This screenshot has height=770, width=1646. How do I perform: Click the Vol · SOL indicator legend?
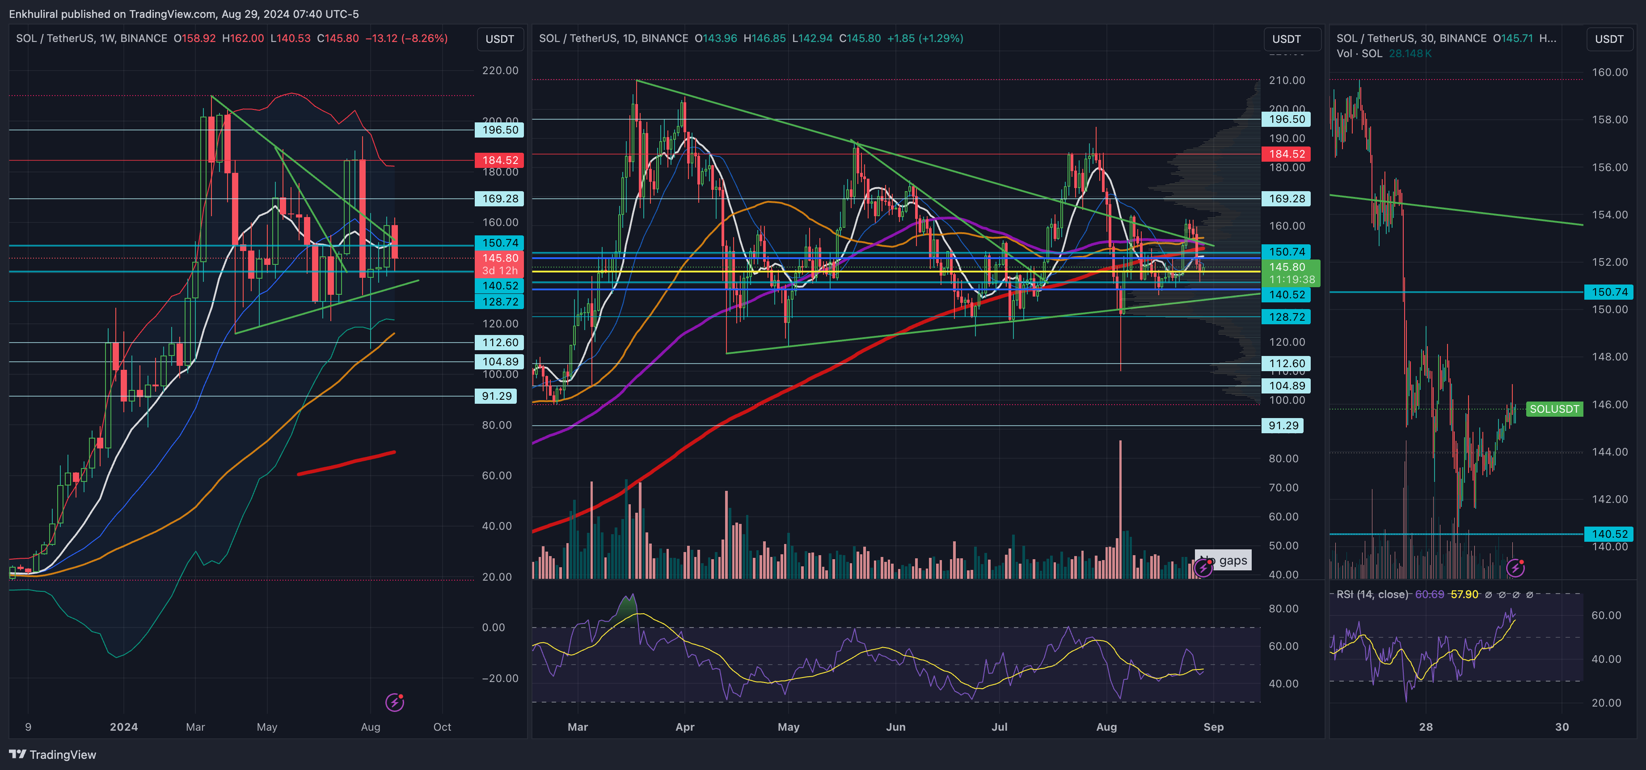pos(1359,54)
